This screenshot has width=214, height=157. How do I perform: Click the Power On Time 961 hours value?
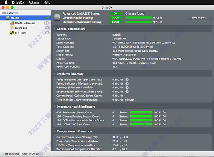click(x=134, y=63)
